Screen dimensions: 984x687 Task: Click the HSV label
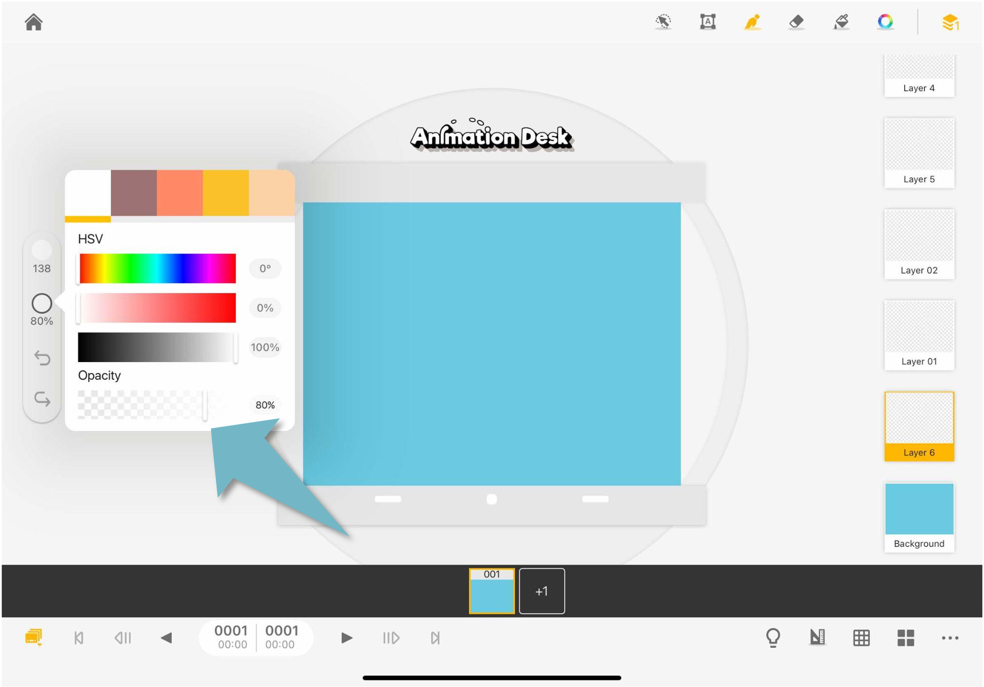click(x=90, y=239)
